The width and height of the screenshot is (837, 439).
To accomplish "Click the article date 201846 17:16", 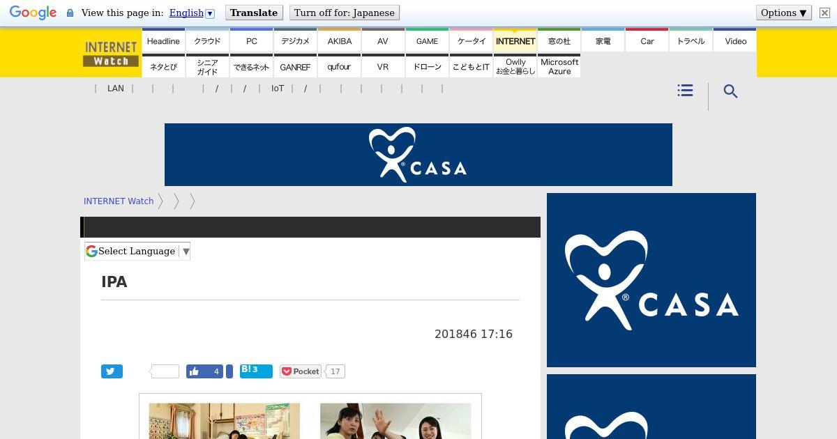I will click(474, 334).
